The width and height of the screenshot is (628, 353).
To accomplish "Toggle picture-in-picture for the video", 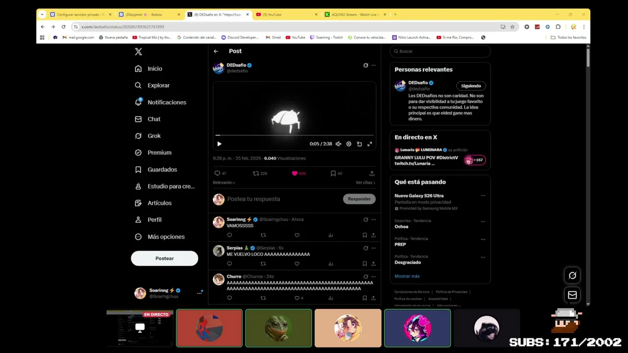I will pos(359,144).
